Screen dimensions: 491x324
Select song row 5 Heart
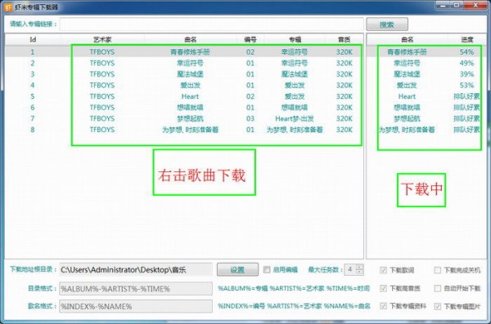(184, 96)
